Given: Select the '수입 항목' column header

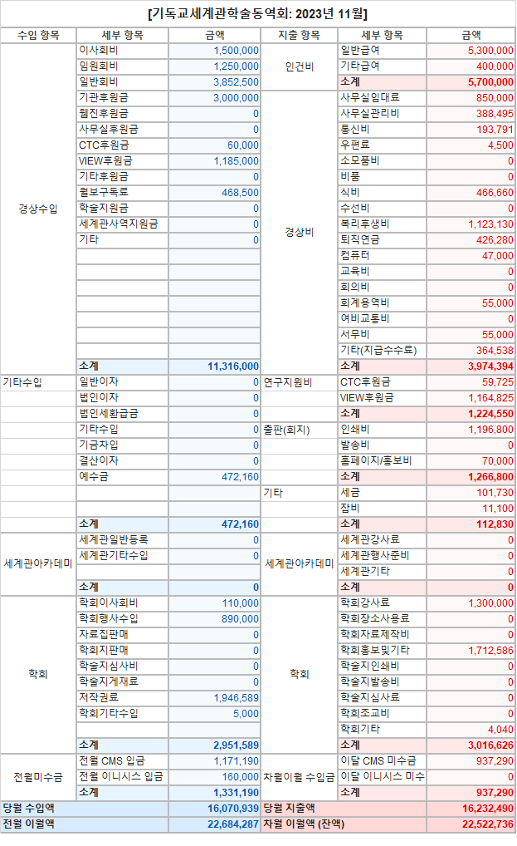Looking at the screenshot, I should [38, 35].
